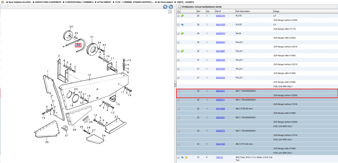This screenshot has height=163, width=338.
Task: Open part number link 84431039
Action: click(220, 25)
